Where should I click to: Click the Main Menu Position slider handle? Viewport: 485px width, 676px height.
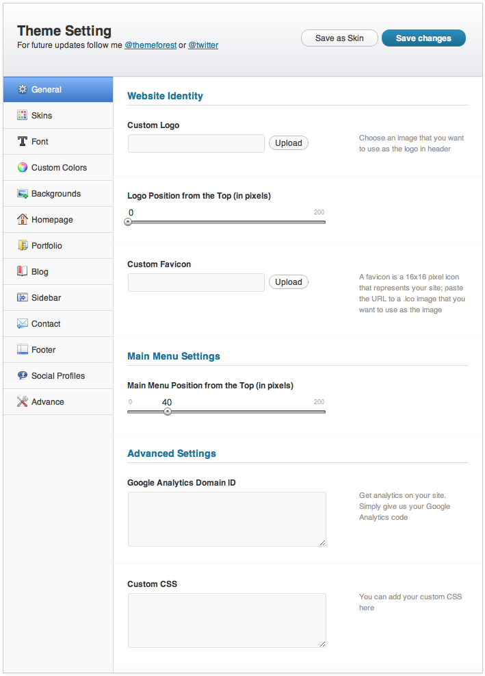tap(168, 412)
